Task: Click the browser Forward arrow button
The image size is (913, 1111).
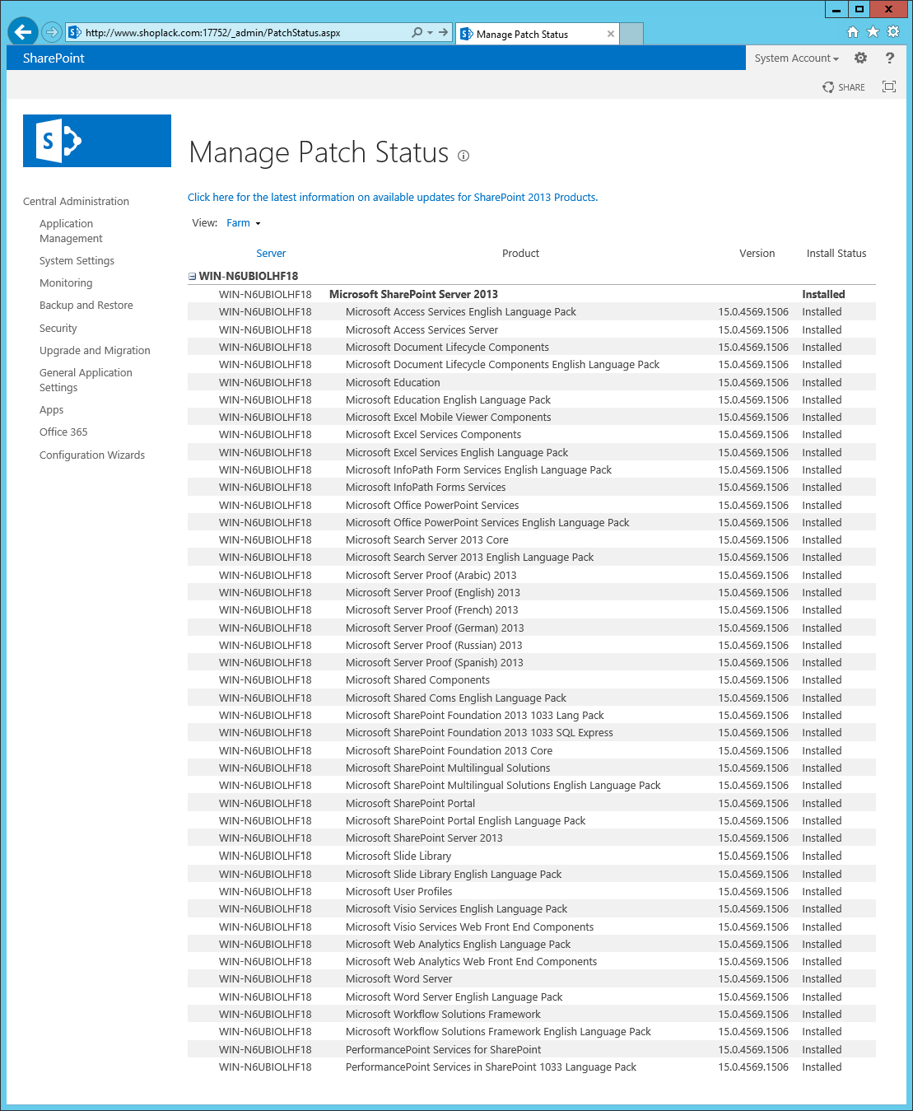Action: [x=52, y=32]
